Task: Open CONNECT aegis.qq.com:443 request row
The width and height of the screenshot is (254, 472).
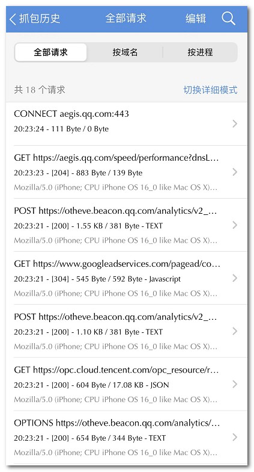Action: (126, 124)
